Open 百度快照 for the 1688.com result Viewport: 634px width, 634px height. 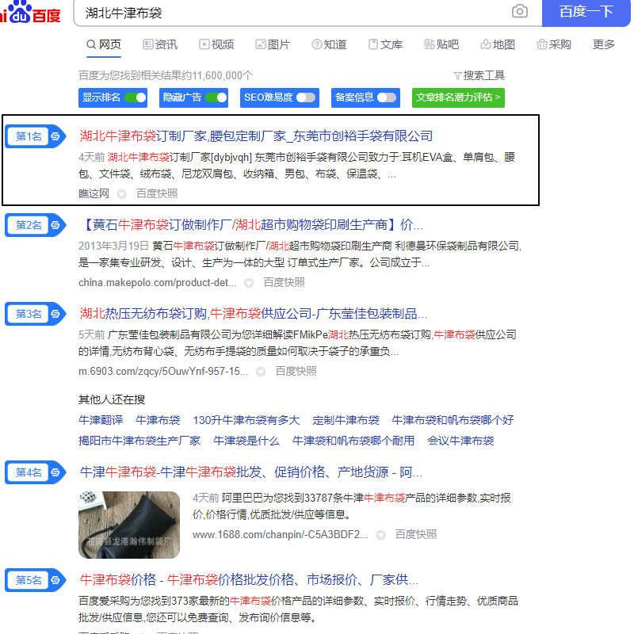(x=416, y=534)
